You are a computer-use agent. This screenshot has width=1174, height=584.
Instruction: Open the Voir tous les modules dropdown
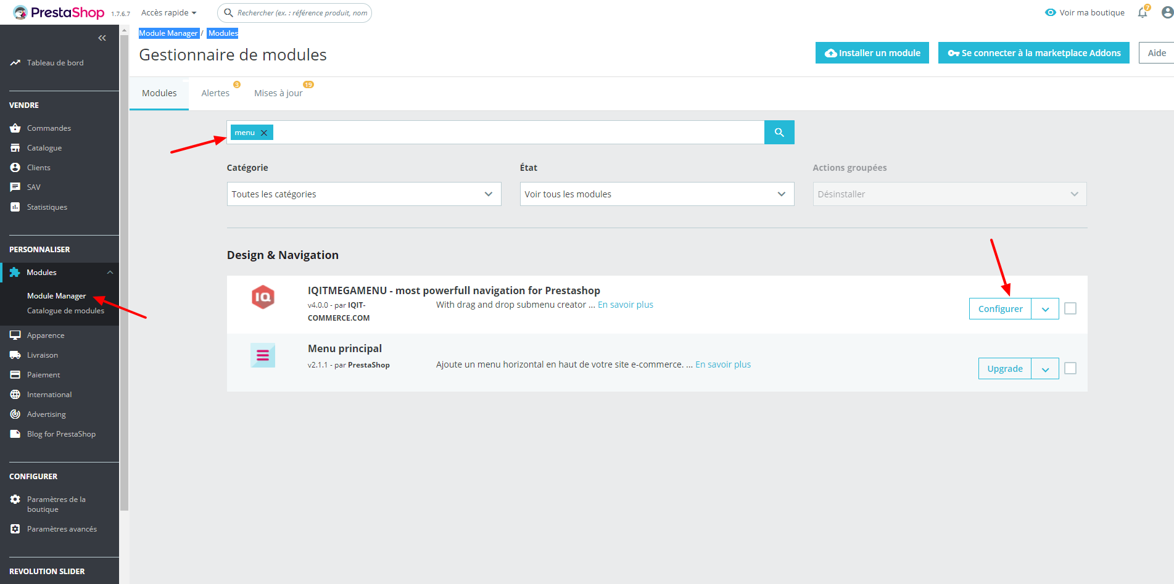click(657, 194)
